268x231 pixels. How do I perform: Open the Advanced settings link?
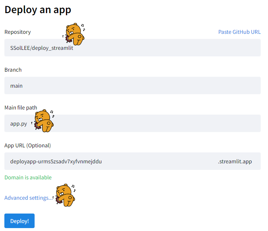pyautogui.click(x=28, y=198)
